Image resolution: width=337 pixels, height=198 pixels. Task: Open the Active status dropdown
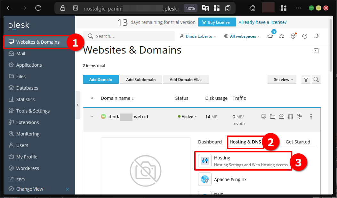click(x=188, y=117)
